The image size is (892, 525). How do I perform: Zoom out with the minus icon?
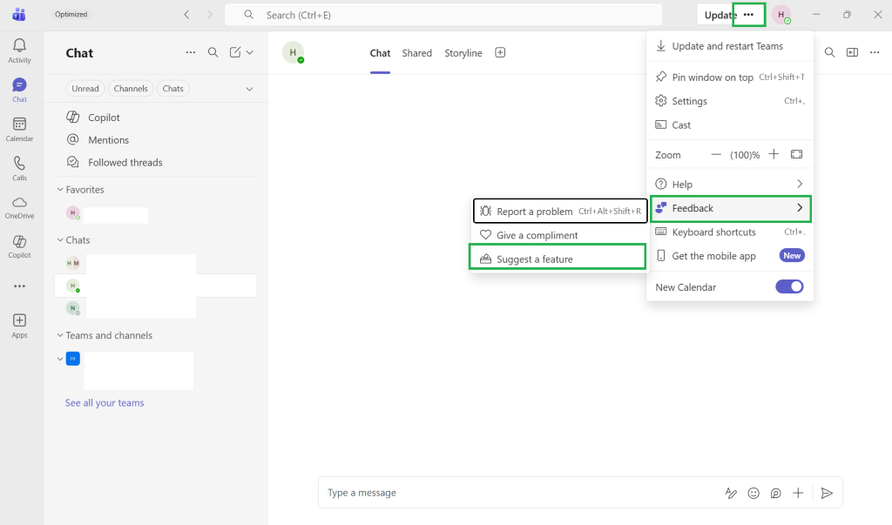click(716, 155)
